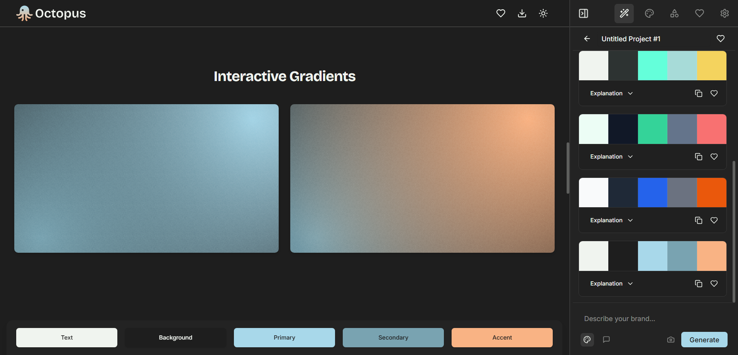This screenshot has width=738, height=355.
Task: Select the orange swatch in third palette
Action: pos(711,193)
